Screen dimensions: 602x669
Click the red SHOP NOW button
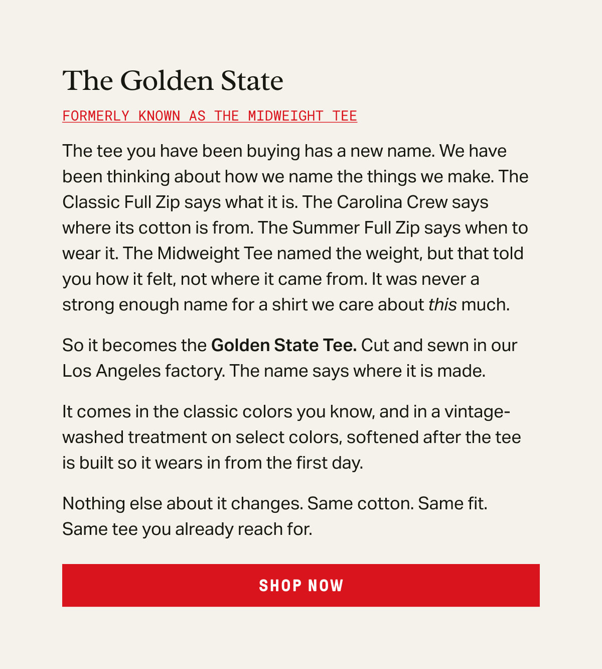point(301,585)
